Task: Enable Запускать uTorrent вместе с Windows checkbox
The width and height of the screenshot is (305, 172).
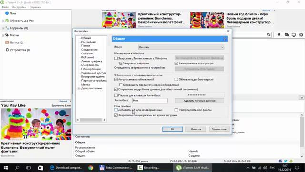Action: pos(116,58)
